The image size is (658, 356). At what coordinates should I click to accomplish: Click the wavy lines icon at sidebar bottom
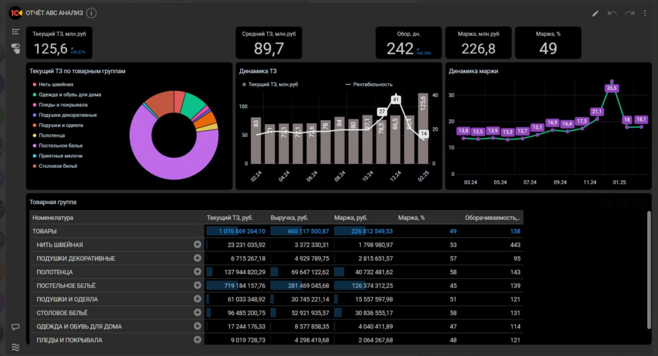pos(16,347)
